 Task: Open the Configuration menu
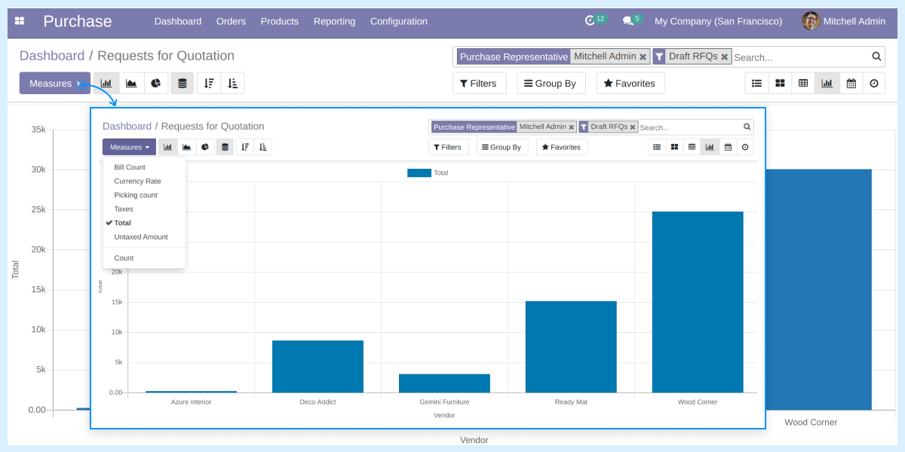tap(398, 21)
